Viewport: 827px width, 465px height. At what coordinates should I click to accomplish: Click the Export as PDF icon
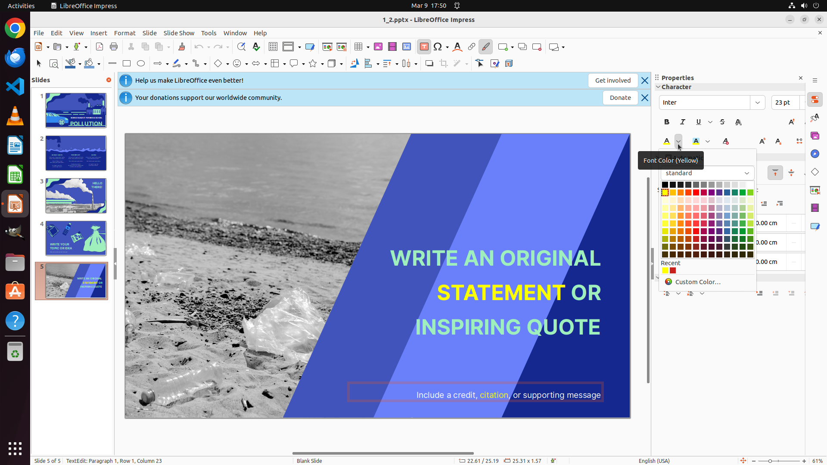point(99,47)
